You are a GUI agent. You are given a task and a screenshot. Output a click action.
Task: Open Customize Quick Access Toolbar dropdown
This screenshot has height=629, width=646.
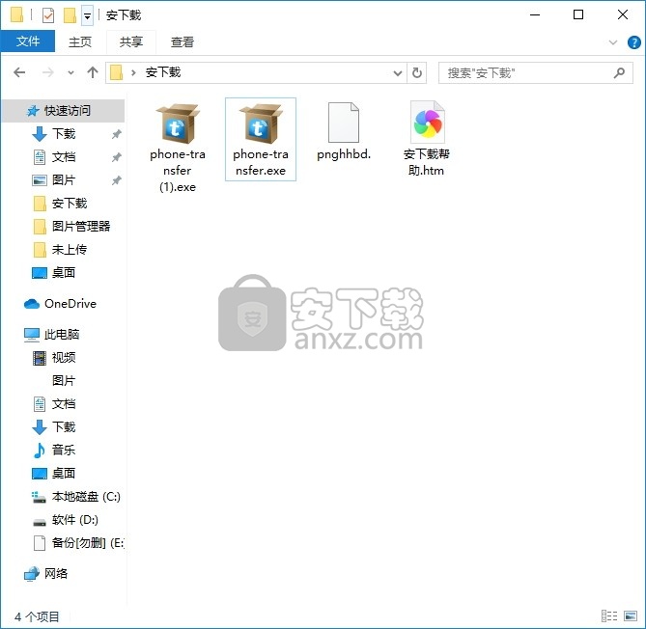point(87,16)
